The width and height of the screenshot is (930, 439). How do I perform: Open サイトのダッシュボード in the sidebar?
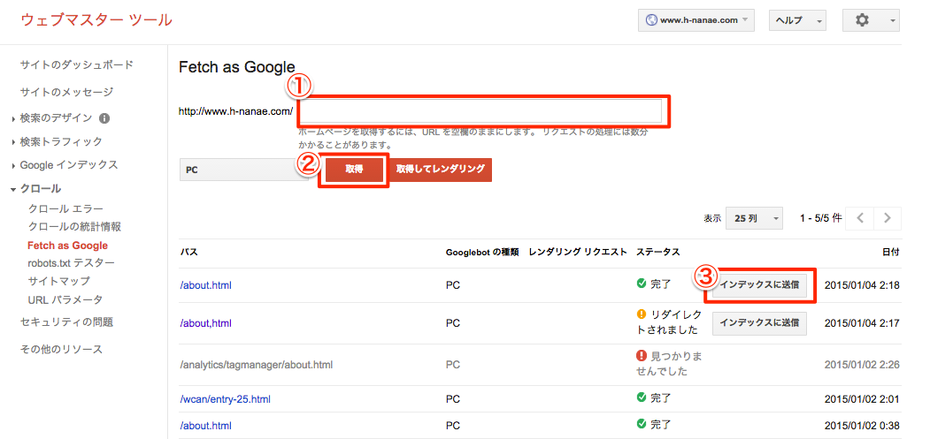click(x=76, y=64)
